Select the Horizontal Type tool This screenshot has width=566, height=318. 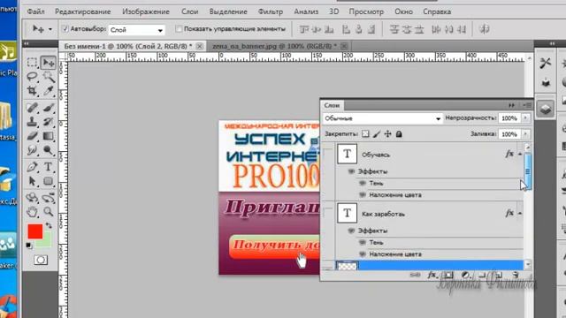coord(48,167)
